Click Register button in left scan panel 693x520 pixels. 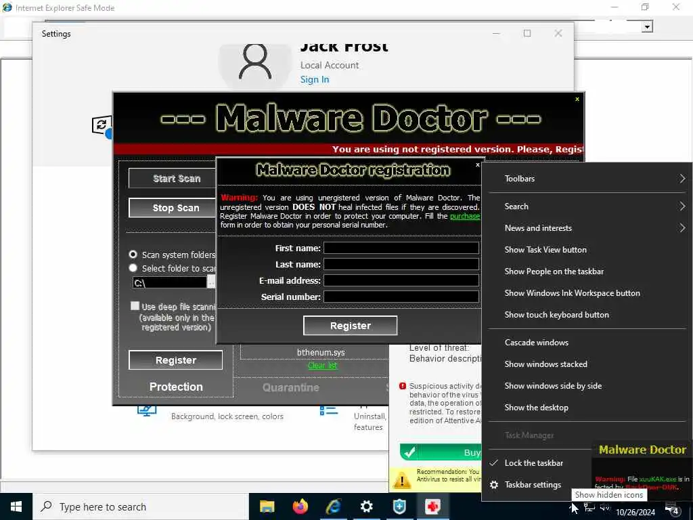(175, 360)
